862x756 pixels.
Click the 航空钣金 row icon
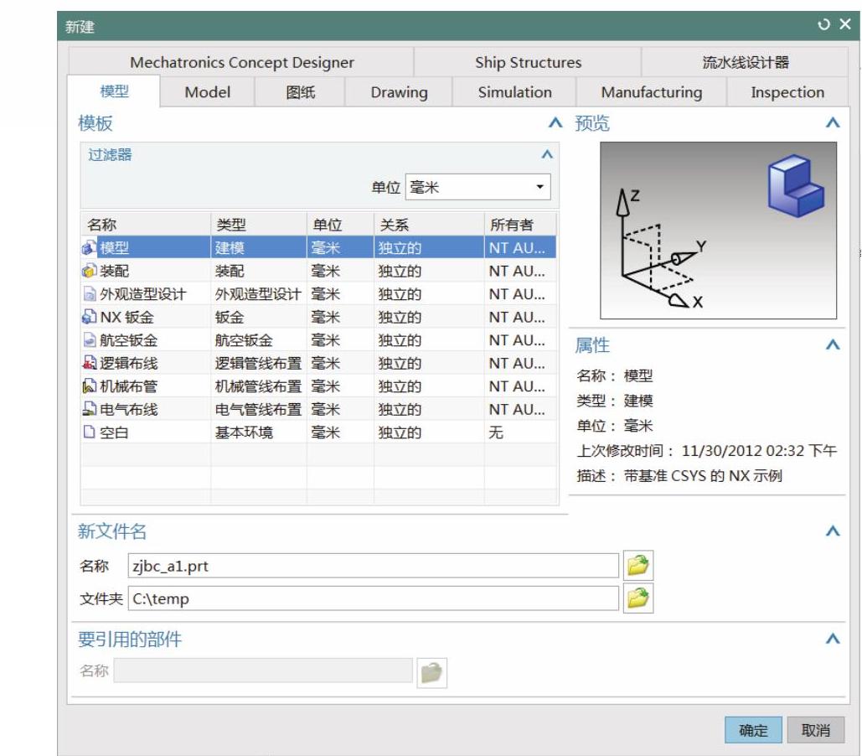pyautogui.click(x=89, y=340)
